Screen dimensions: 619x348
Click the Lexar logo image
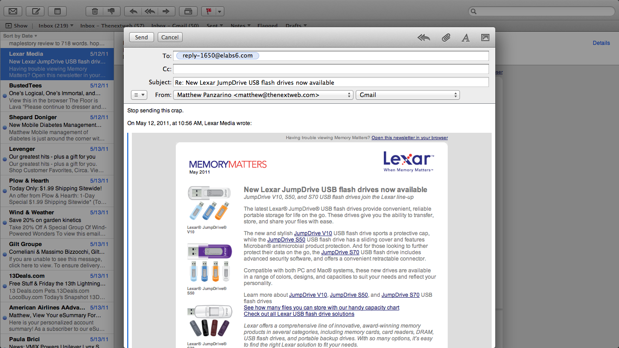[408, 161]
